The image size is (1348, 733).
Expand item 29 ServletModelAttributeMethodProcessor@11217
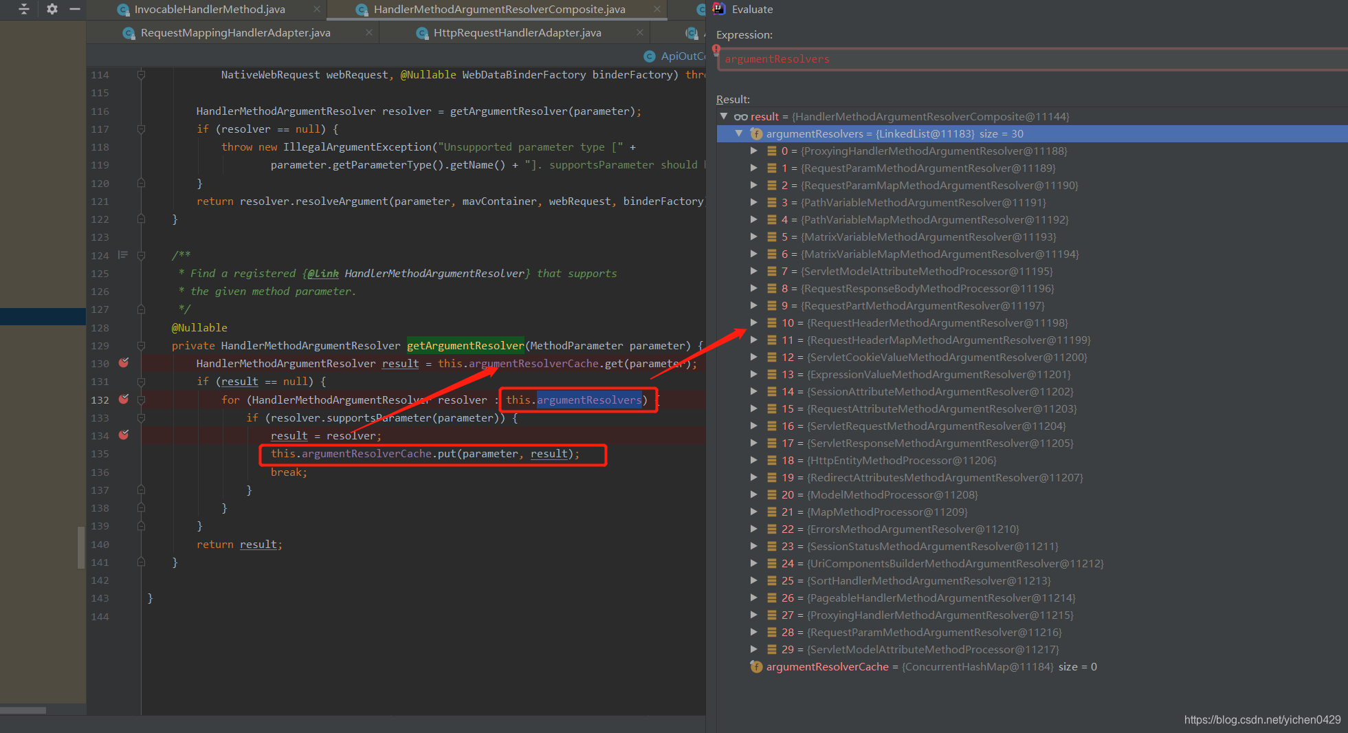coord(753,649)
